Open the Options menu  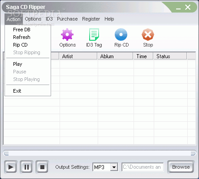pos(33,19)
